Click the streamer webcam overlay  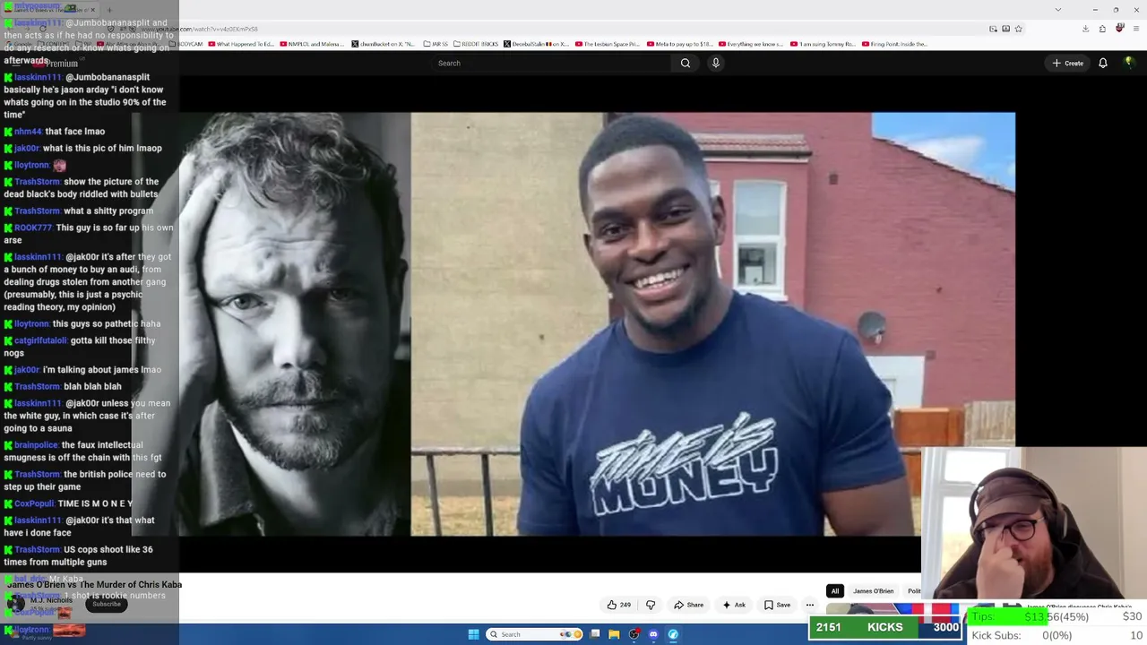pos(1034,522)
